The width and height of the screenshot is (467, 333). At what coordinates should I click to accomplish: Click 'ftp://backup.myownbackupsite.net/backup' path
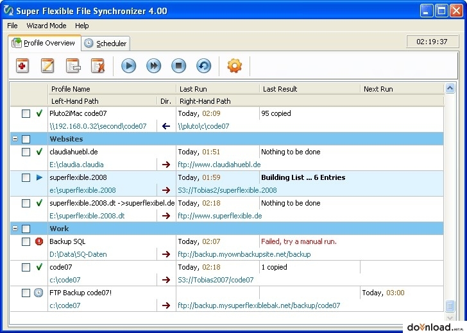click(244, 254)
